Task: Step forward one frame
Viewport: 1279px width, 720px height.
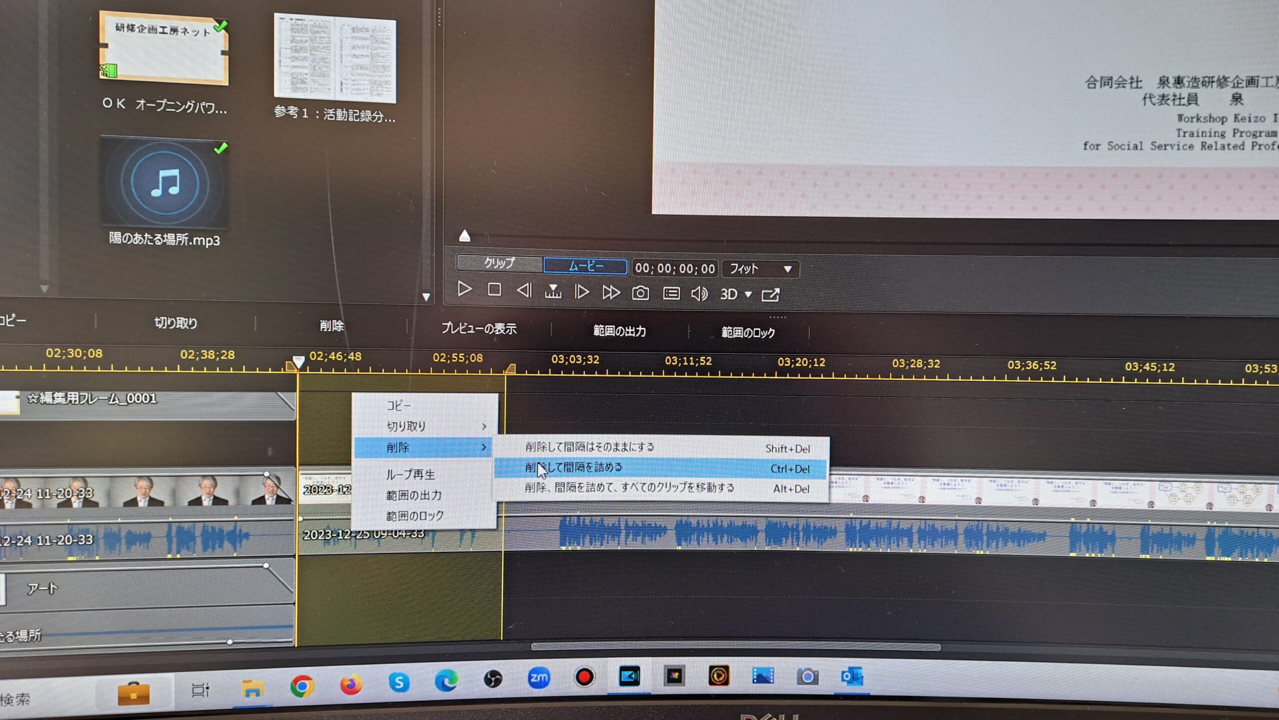Action: coord(582,292)
